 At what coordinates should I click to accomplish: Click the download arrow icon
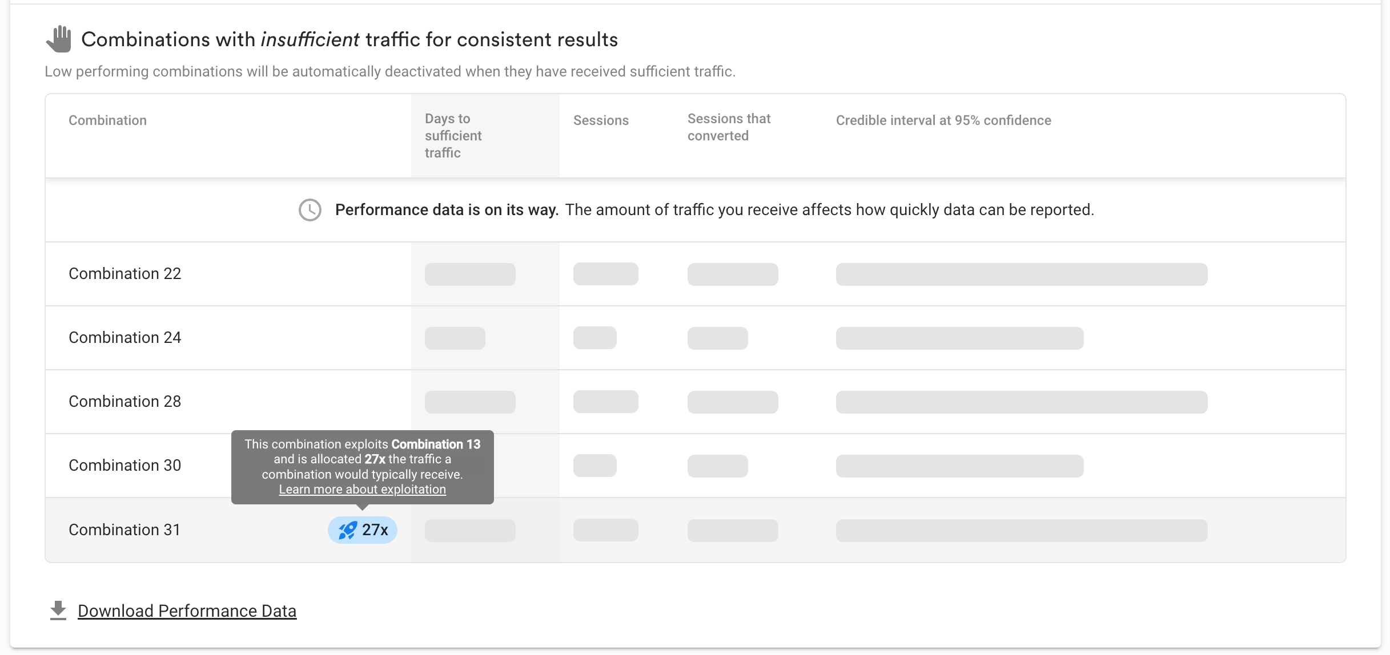(58, 610)
